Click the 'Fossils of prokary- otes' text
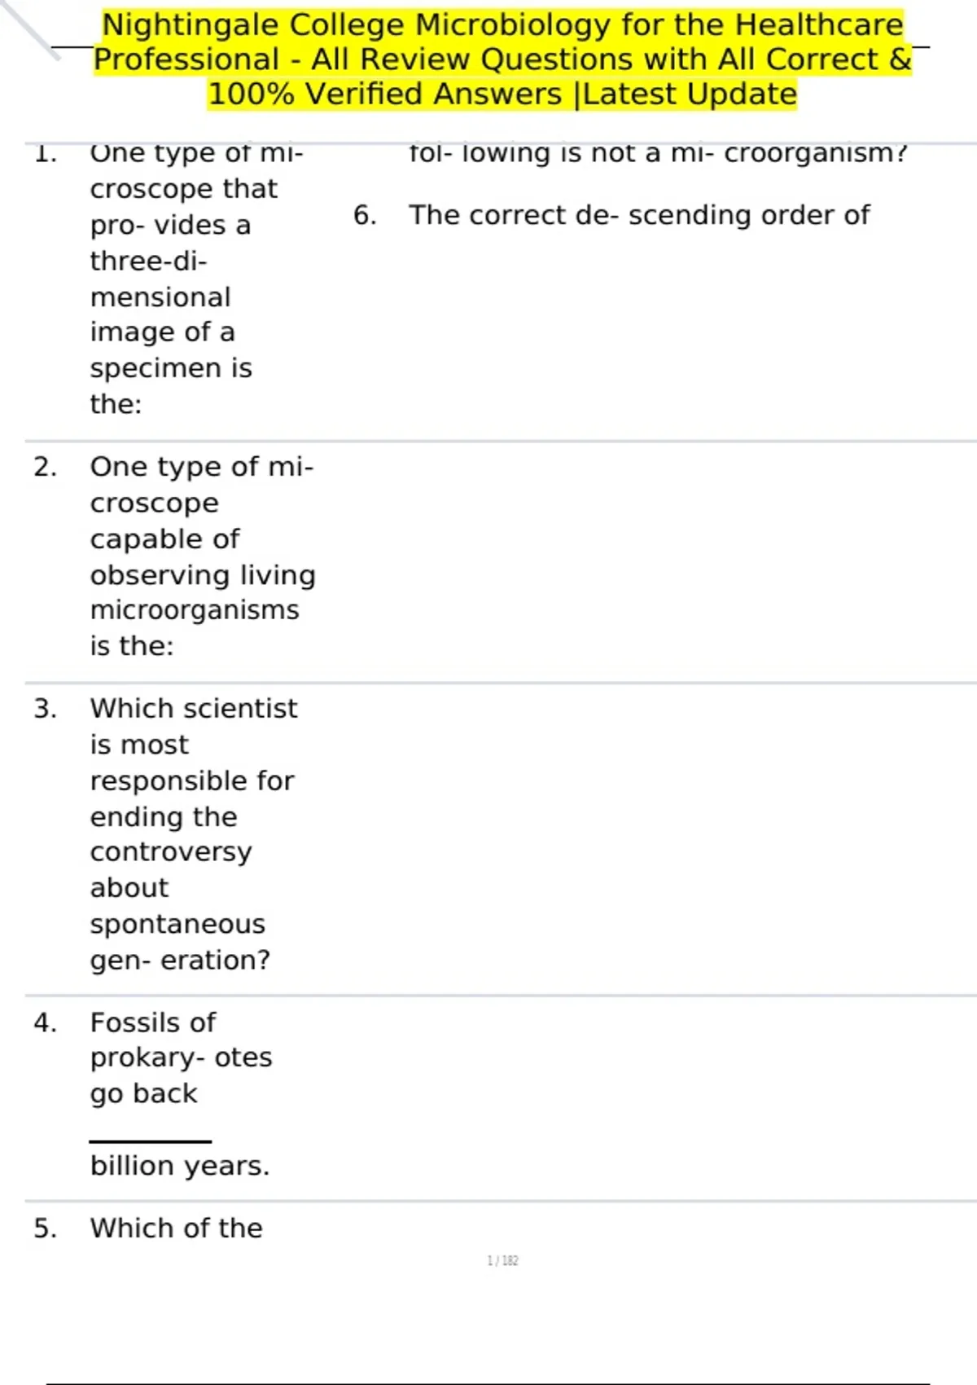977x1385 pixels. click(x=180, y=1040)
